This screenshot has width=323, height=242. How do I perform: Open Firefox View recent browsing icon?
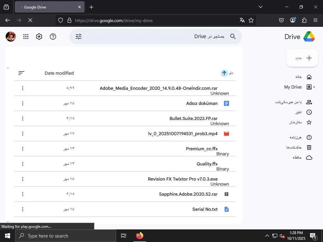coord(6,7)
